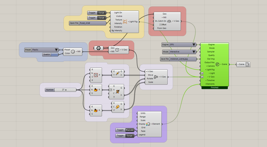
Task: Click the flatten icon on the Light input
Action: point(202,73)
